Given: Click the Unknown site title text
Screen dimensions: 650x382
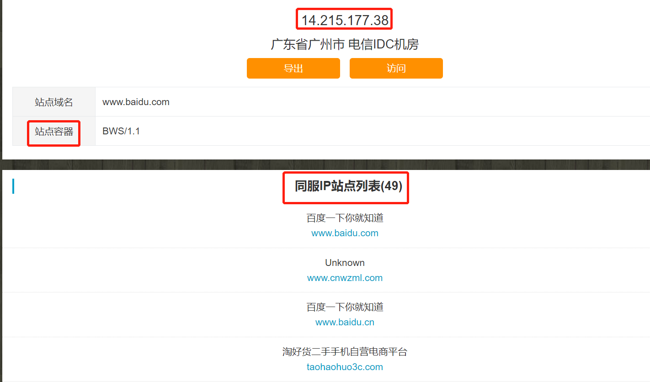Looking at the screenshot, I should pyautogui.click(x=345, y=263).
